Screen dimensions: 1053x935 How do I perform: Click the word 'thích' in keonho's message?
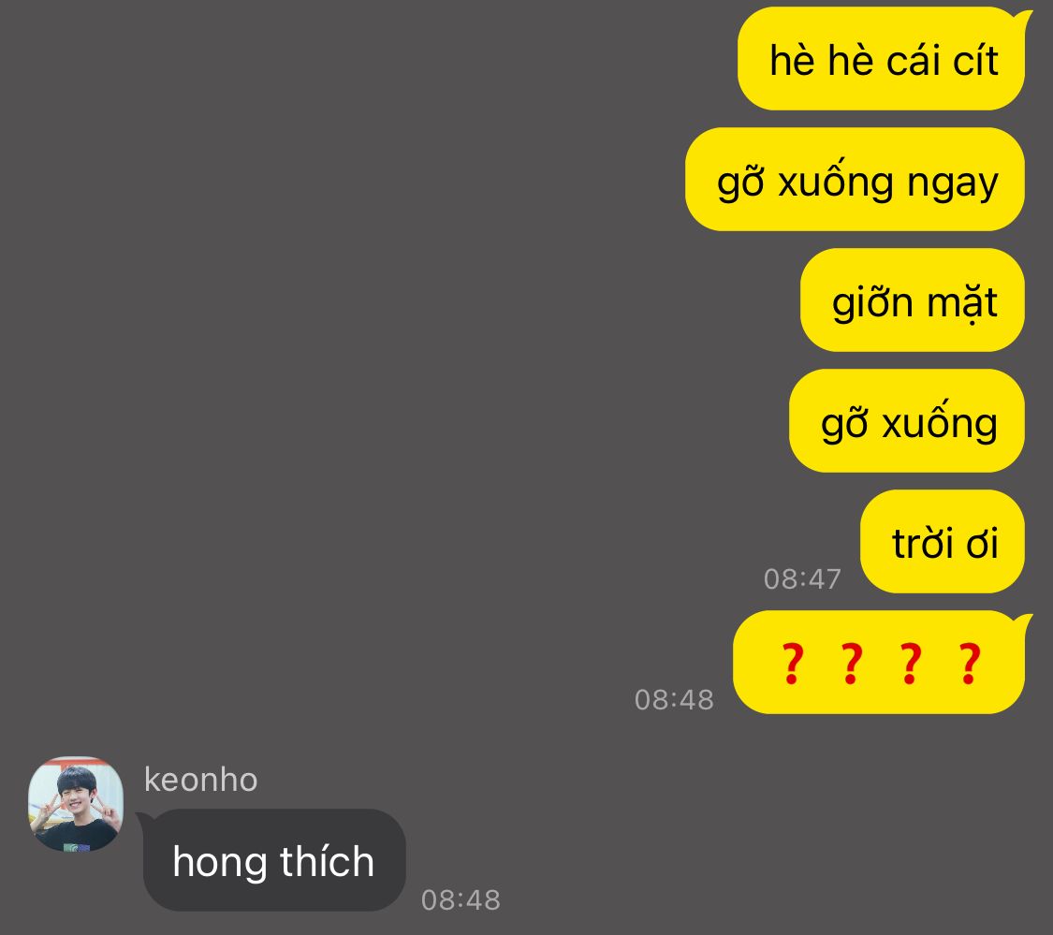pyautogui.click(x=327, y=861)
